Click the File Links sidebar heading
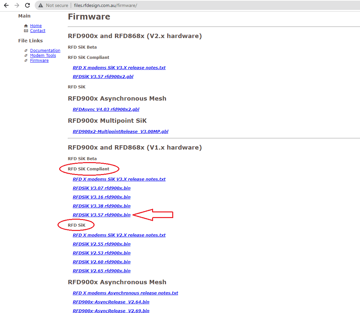 pyautogui.click(x=30, y=41)
